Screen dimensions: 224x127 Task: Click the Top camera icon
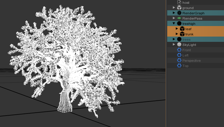[179, 66]
